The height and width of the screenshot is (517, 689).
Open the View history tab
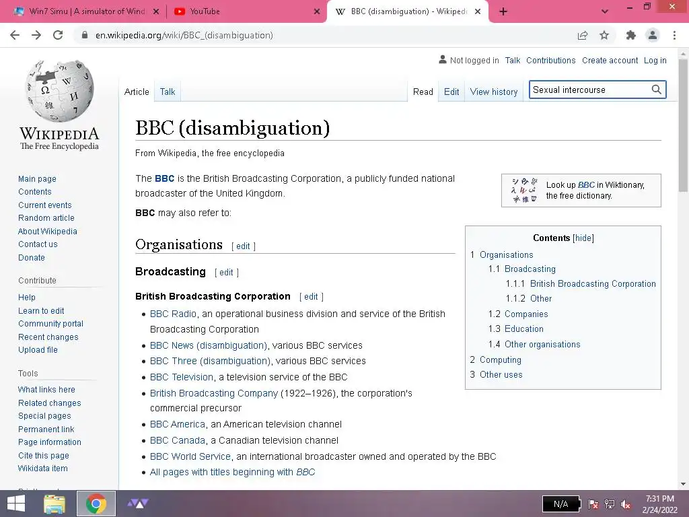click(x=494, y=92)
